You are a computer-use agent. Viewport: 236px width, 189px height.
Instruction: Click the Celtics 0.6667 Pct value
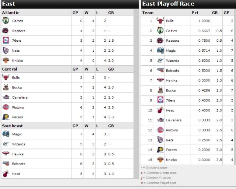204,31
